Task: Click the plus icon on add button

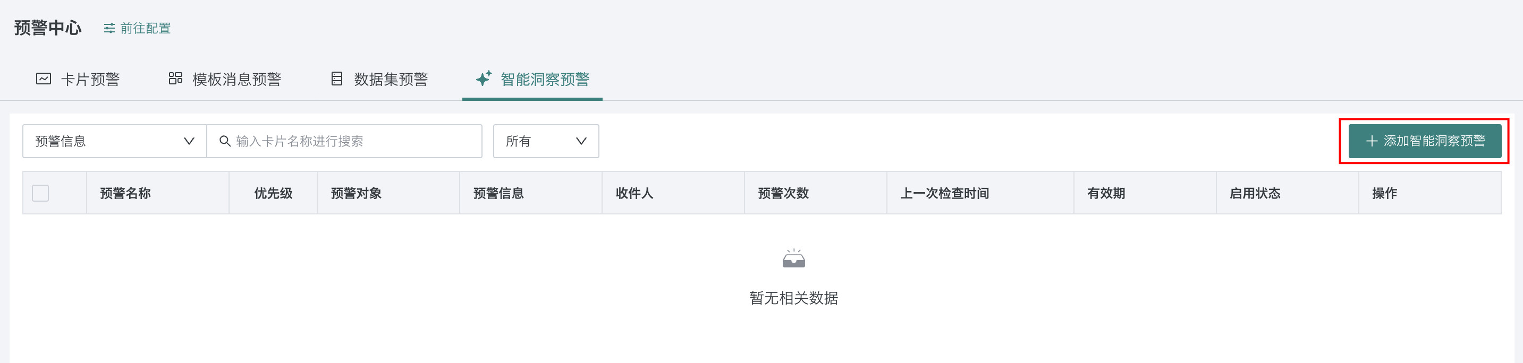Action: 1372,141
